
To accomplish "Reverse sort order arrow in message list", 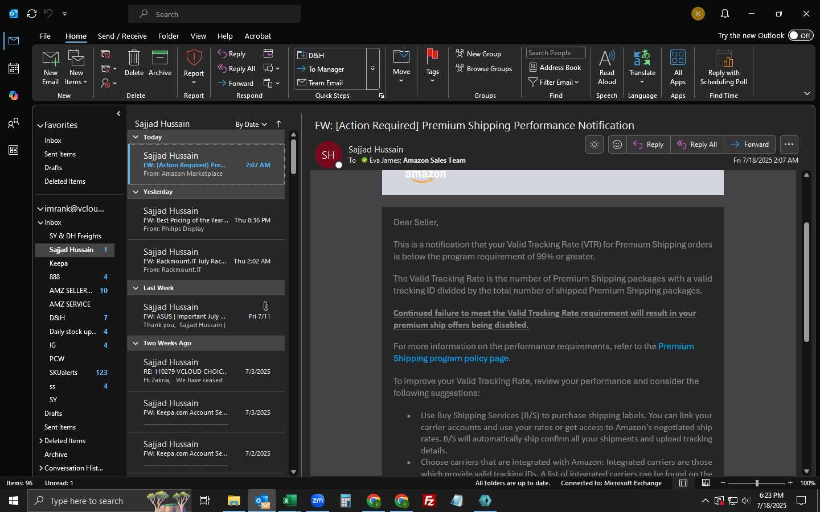I will [x=278, y=124].
